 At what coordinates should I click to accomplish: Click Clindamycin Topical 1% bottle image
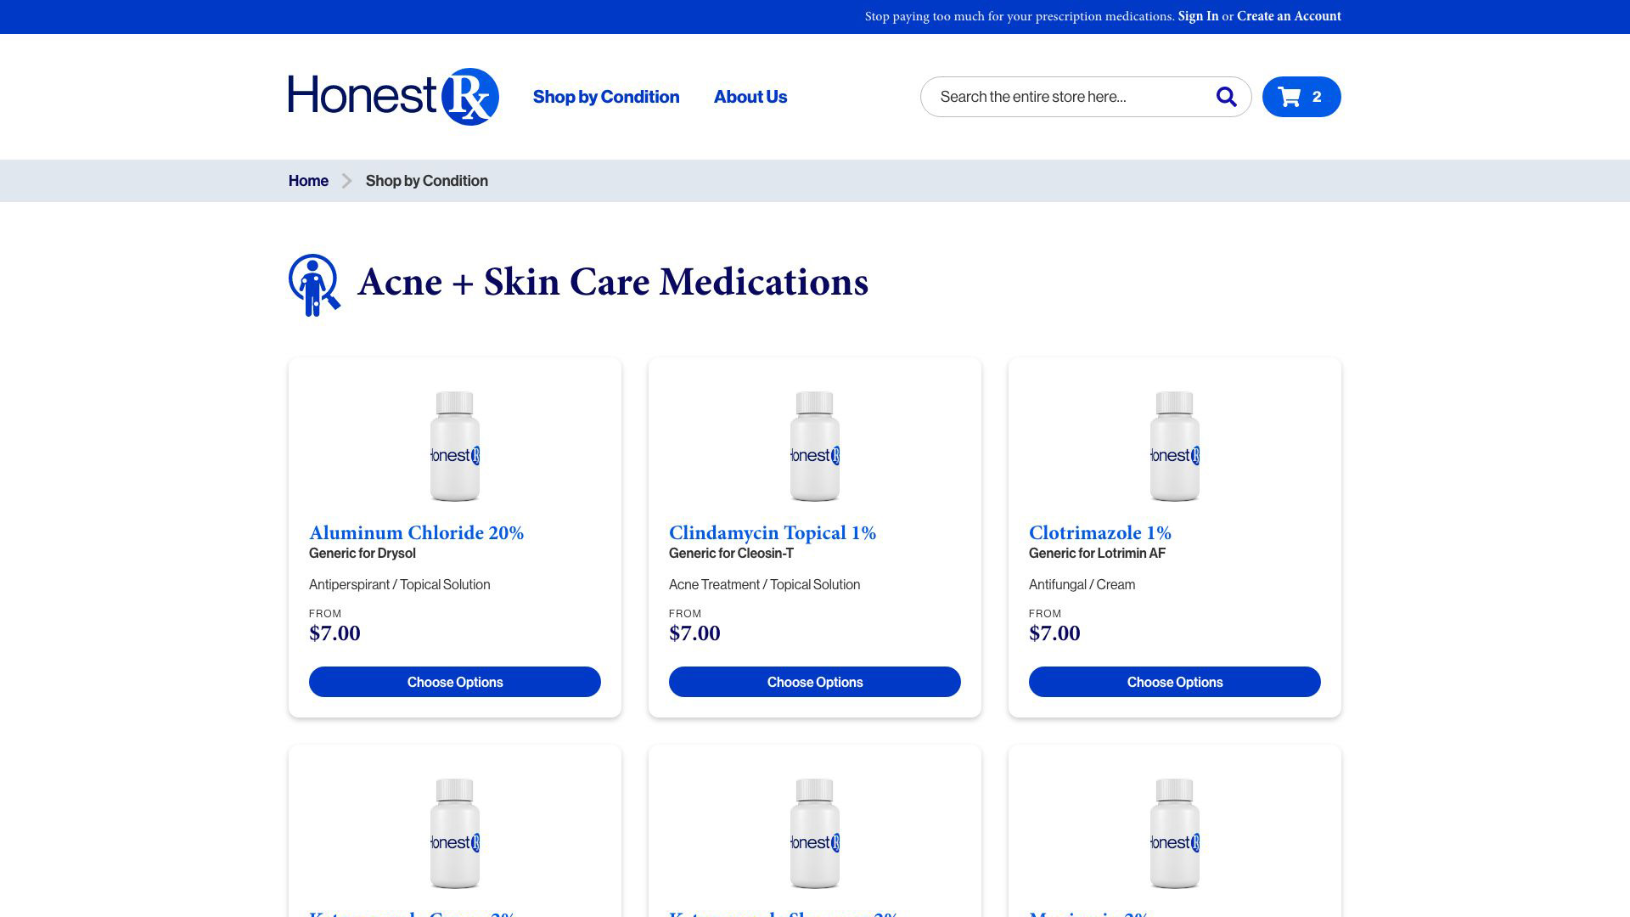click(x=815, y=447)
